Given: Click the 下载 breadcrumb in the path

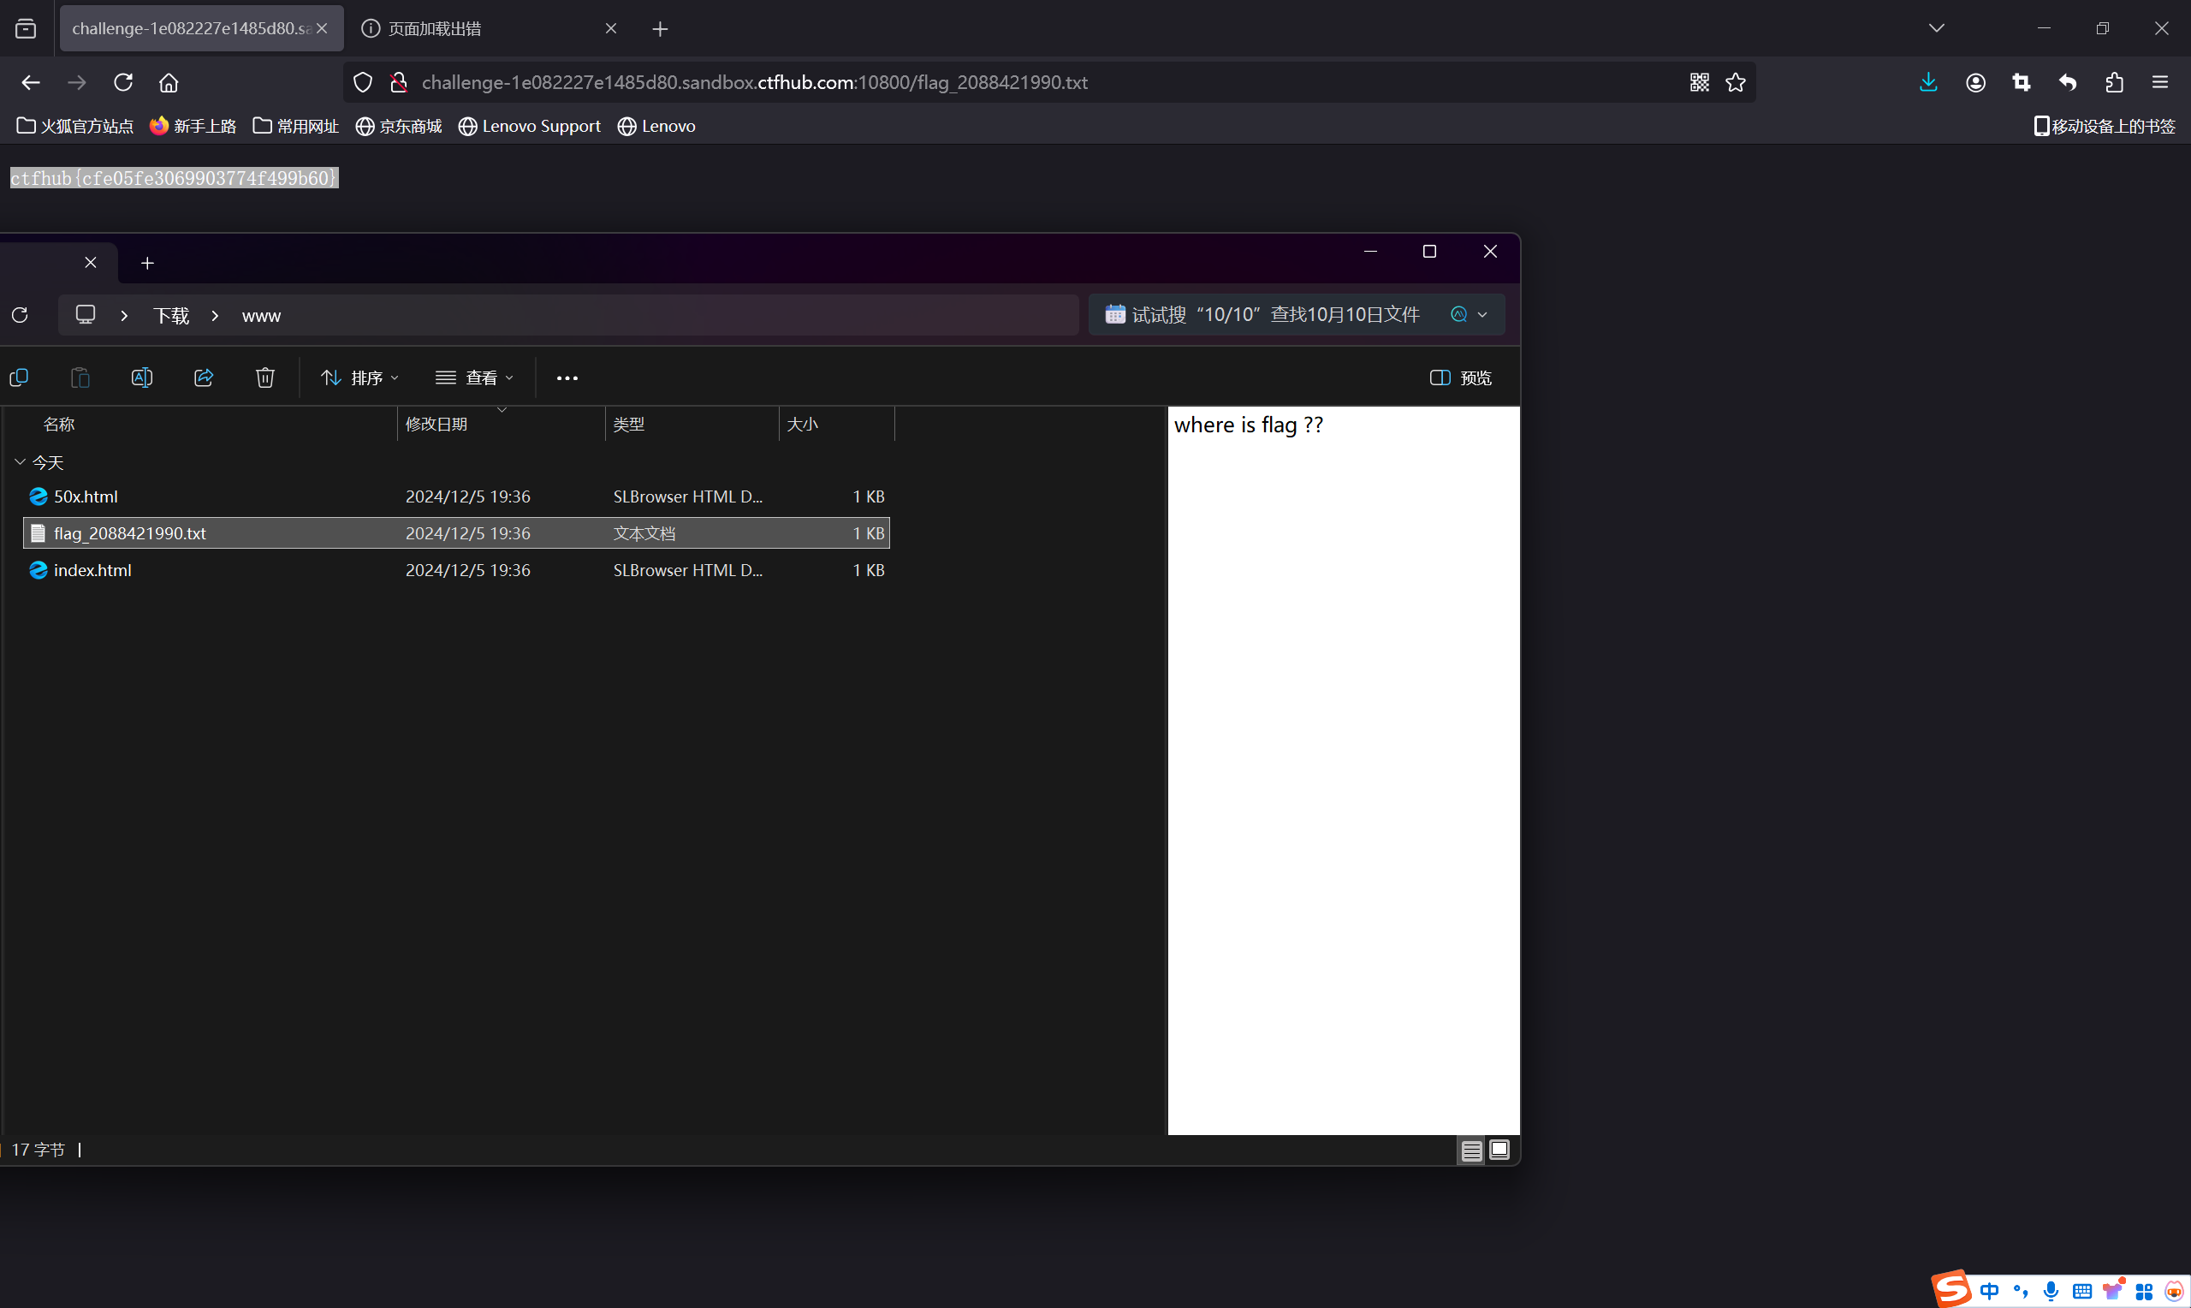Looking at the screenshot, I should click(x=171, y=316).
